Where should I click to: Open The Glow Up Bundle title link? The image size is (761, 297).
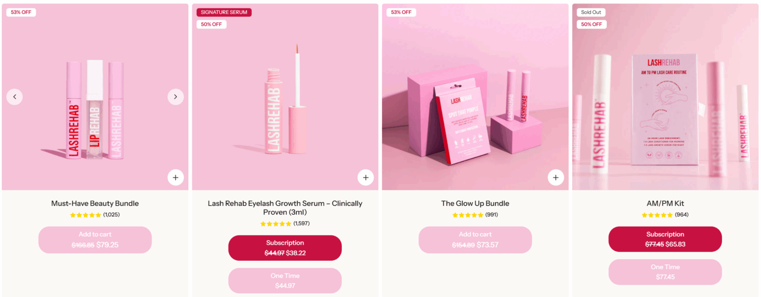[475, 203]
